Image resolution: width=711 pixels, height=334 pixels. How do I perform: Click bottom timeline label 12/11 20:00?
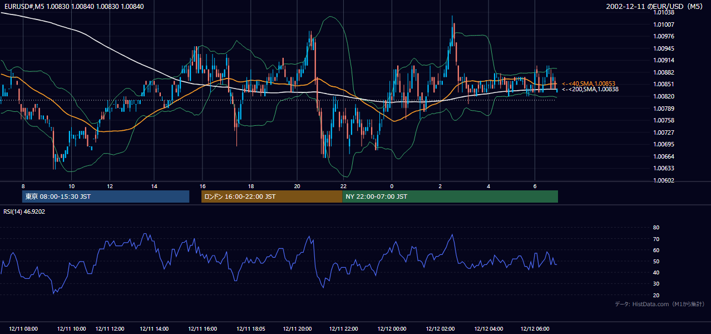pyautogui.click(x=297, y=329)
